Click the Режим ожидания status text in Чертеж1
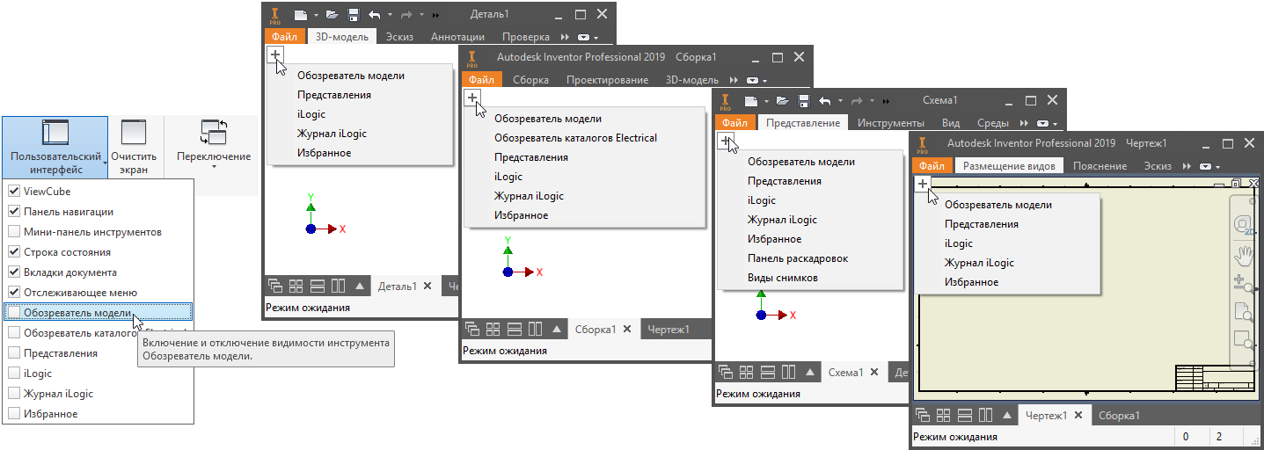This screenshot has width=1264, height=450. tap(955, 437)
